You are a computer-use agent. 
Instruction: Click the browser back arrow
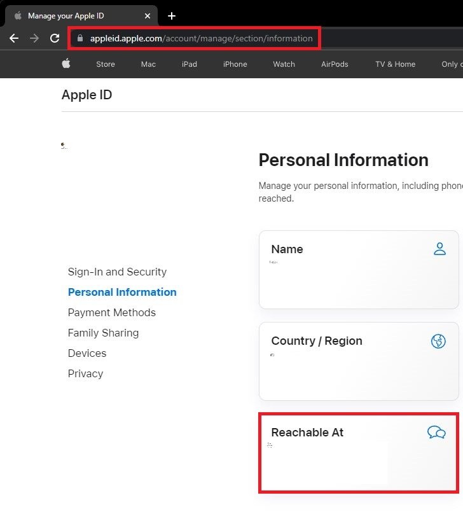[x=14, y=38]
